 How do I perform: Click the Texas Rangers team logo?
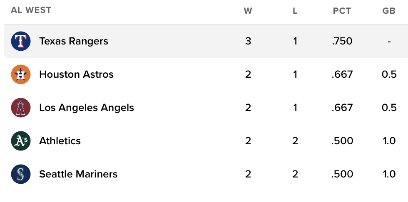[21, 41]
